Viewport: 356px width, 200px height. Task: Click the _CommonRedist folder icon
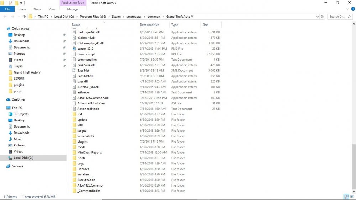[74, 191]
